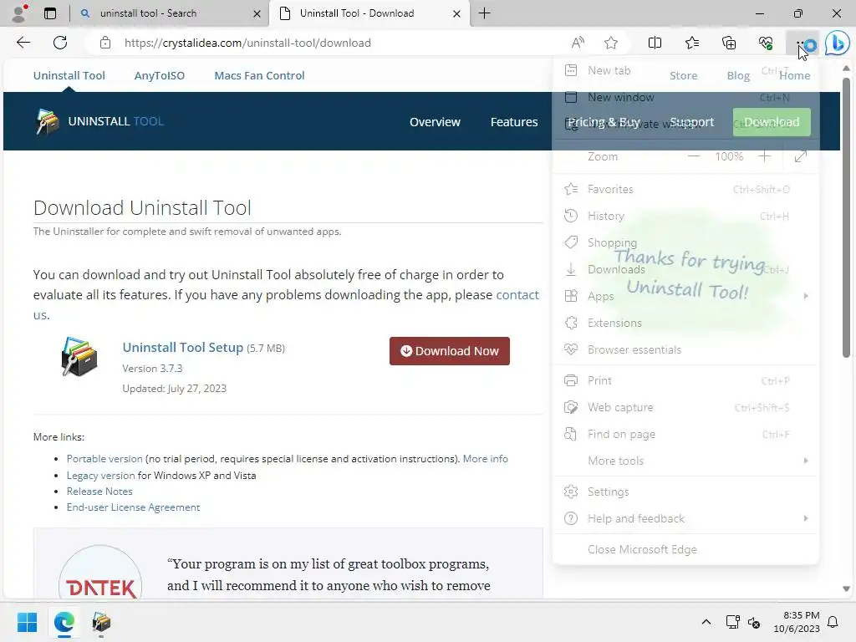Screen dimensions: 856x642
Task: Select the 'Uninstall Tool - Download' tab
Action: point(369,13)
